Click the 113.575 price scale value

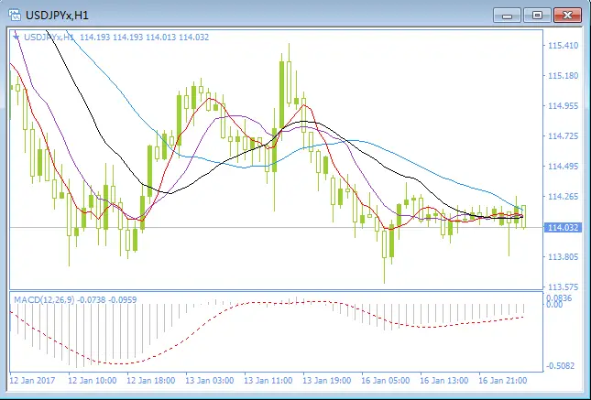pyautogui.click(x=563, y=287)
